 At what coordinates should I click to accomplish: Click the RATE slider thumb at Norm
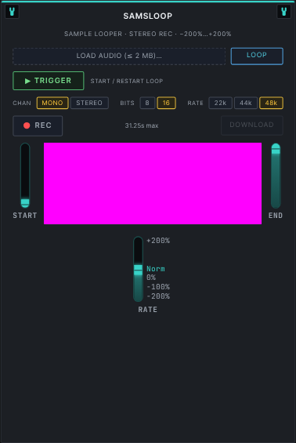tap(138, 270)
